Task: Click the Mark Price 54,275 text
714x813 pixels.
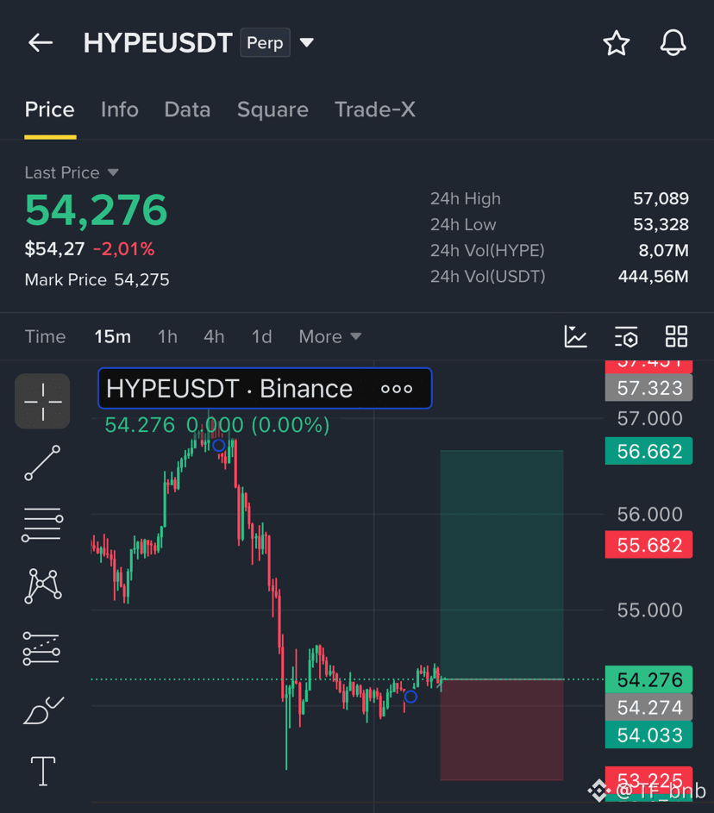Action: (97, 280)
